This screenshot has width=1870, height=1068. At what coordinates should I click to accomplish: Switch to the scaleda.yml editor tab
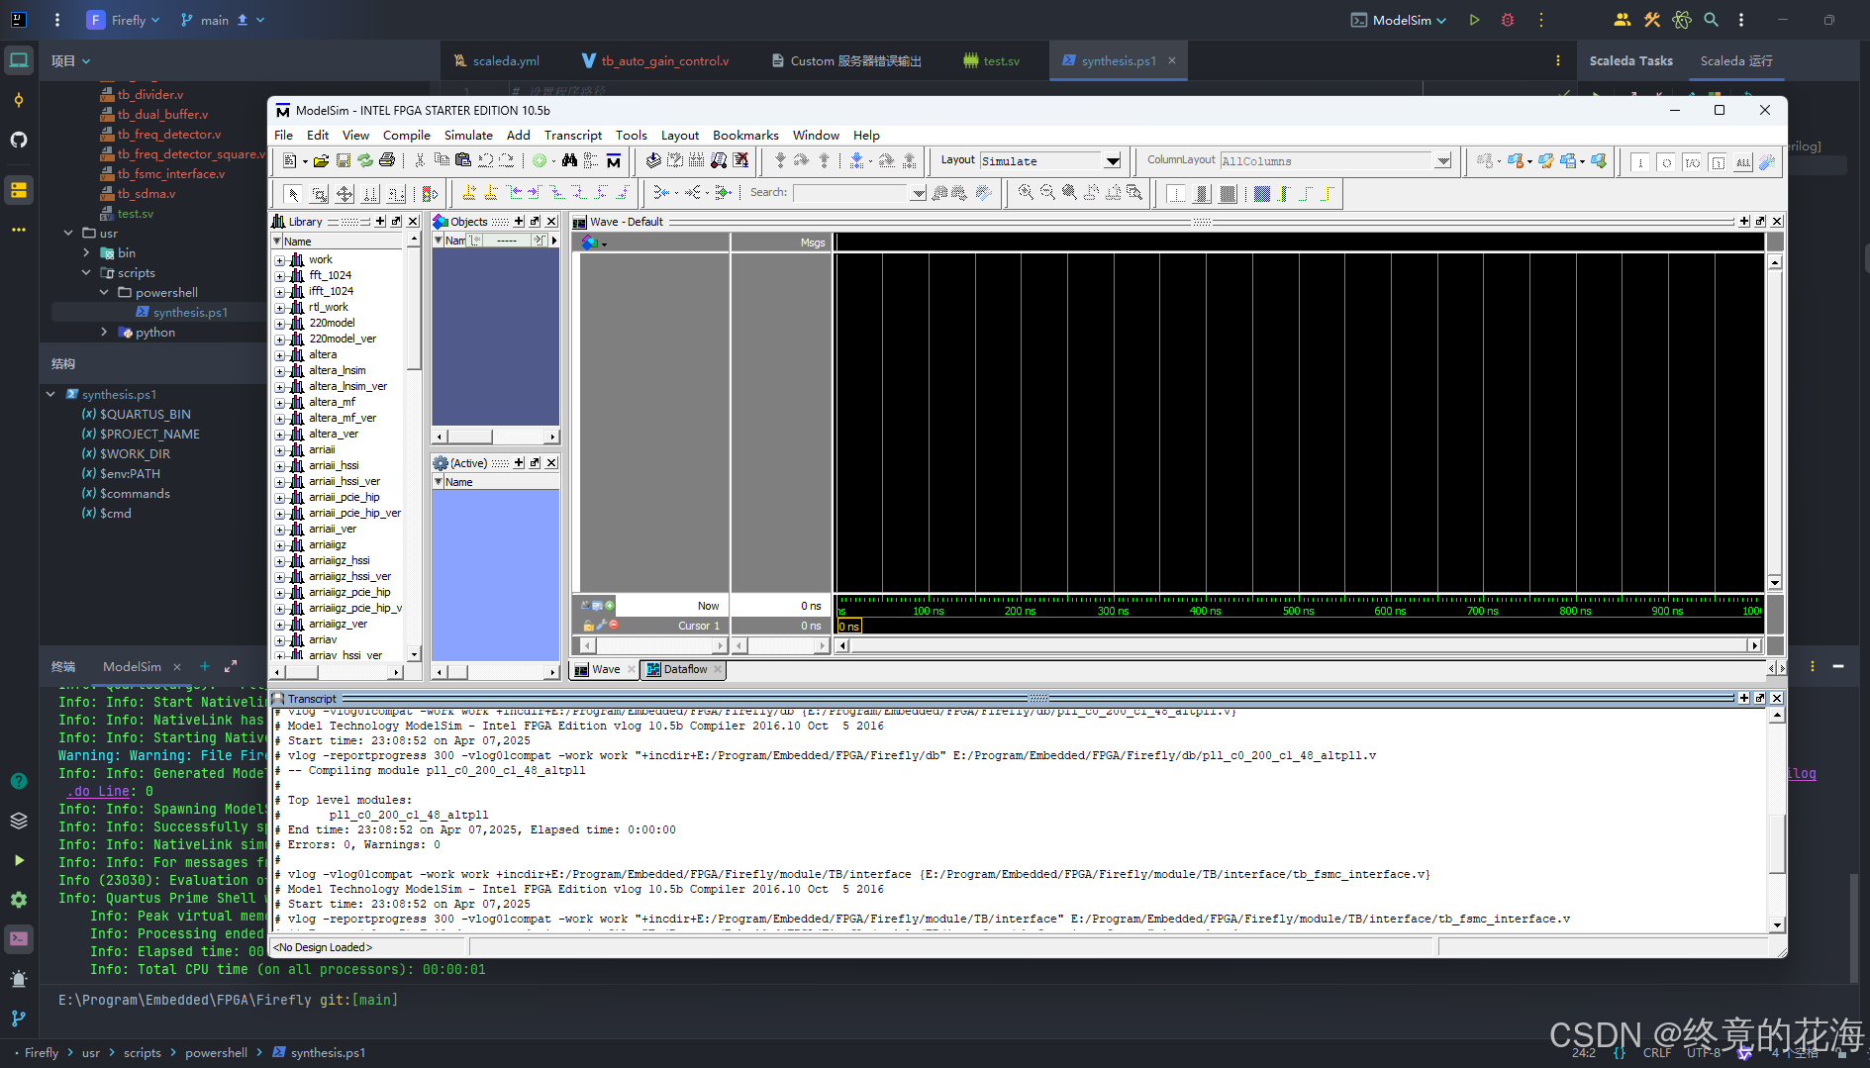coord(497,60)
